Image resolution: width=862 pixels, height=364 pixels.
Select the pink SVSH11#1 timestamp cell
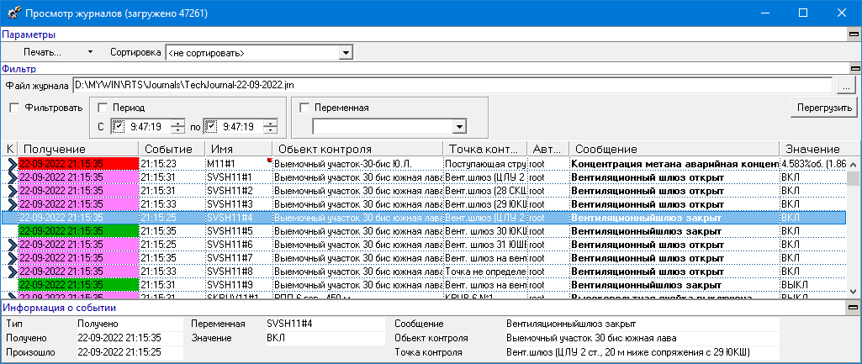click(x=78, y=177)
